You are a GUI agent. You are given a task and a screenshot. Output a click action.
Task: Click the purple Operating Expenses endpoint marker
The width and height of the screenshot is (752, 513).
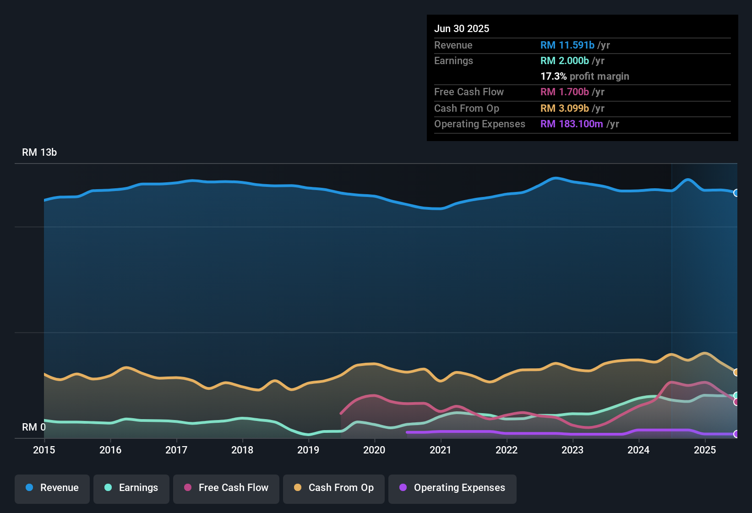click(x=736, y=434)
